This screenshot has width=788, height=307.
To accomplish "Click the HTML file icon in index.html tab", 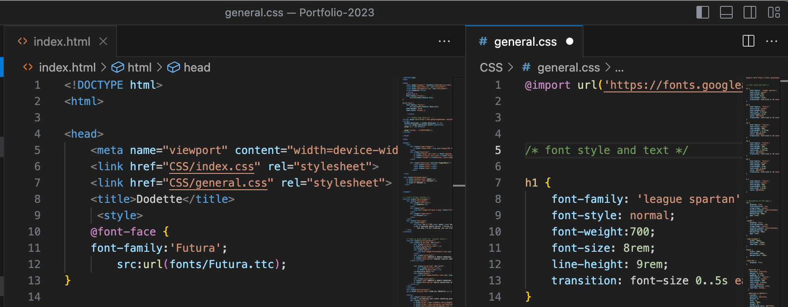I will [x=23, y=42].
